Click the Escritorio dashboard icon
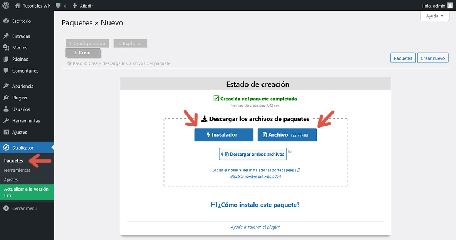The height and width of the screenshot is (240, 456). (x=6, y=21)
